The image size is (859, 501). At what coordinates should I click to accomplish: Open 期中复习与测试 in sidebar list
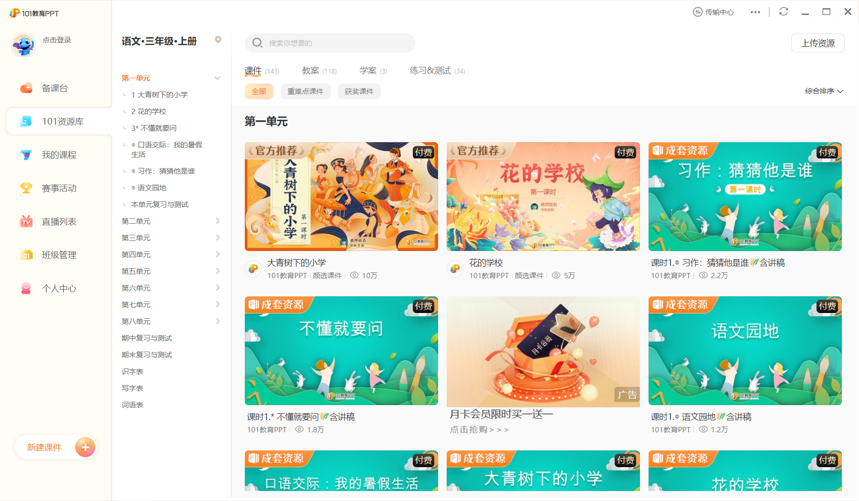point(147,338)
